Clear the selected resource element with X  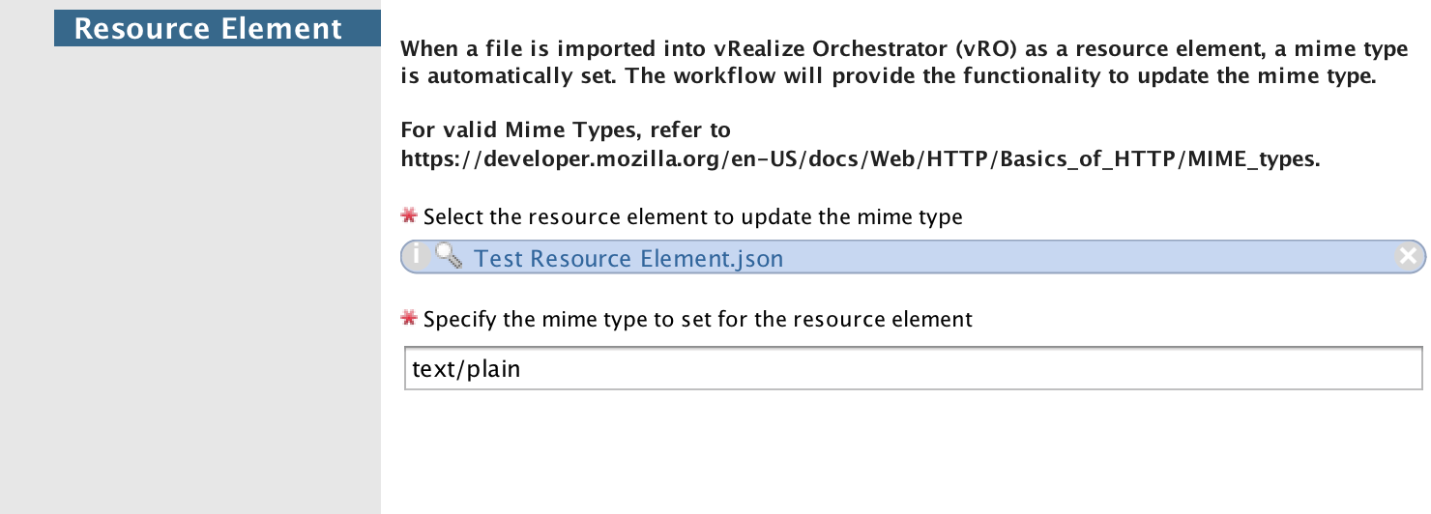pos(1408,256)
